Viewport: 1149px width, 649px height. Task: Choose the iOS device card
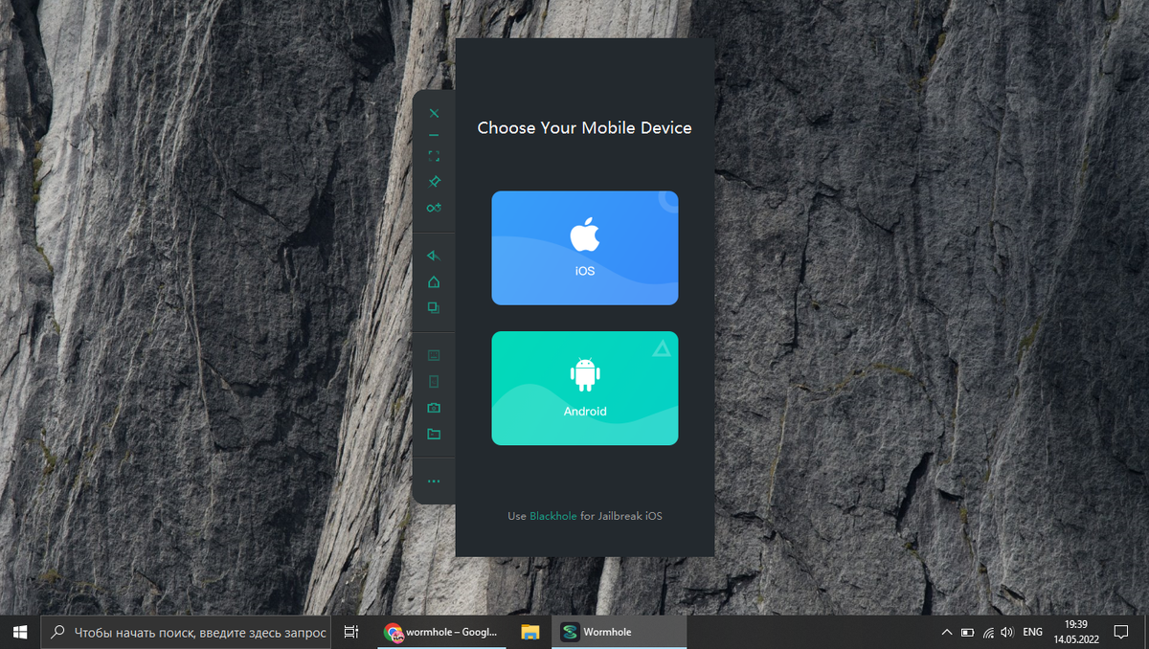pos(585,248)
